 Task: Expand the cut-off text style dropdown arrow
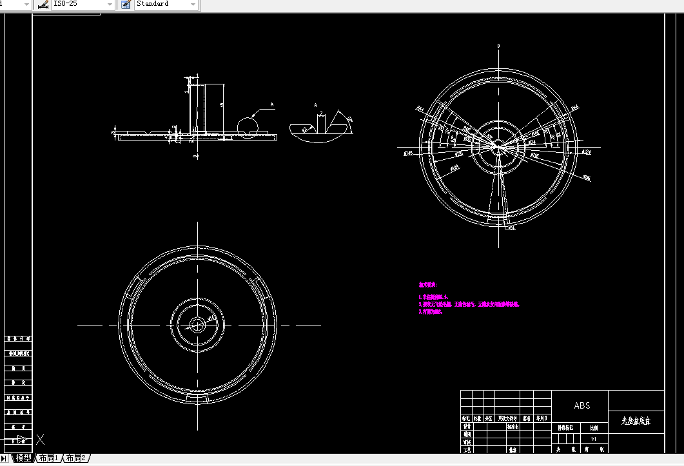pos(26,5)
